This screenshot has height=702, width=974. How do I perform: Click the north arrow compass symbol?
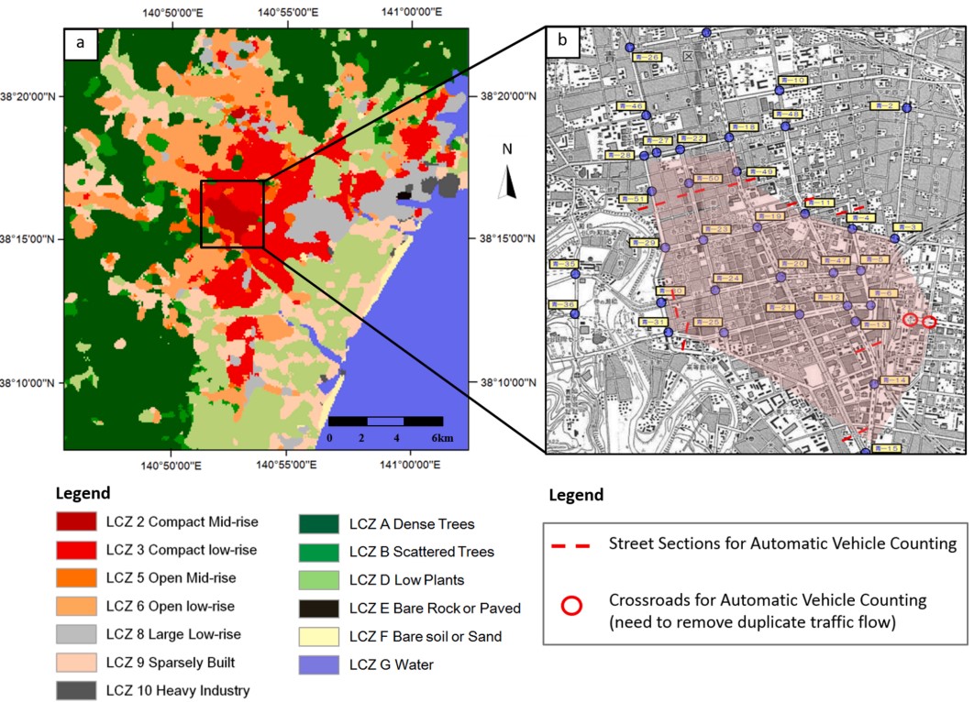click(508, 181)
